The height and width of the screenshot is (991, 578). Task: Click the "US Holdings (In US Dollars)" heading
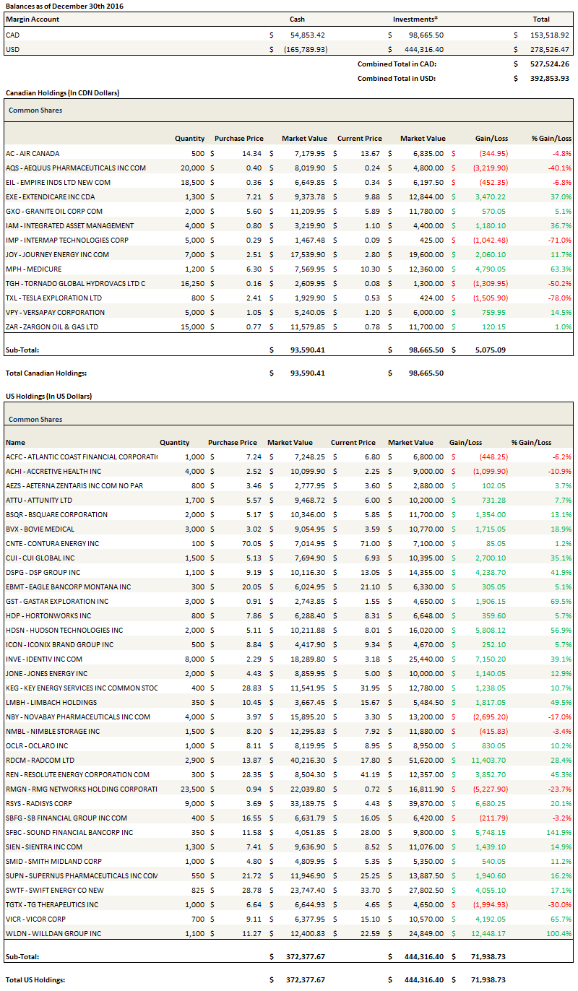pos(48,397)
